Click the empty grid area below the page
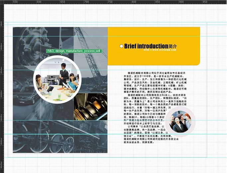Screen dimensions: 227x173 [113, 165]
